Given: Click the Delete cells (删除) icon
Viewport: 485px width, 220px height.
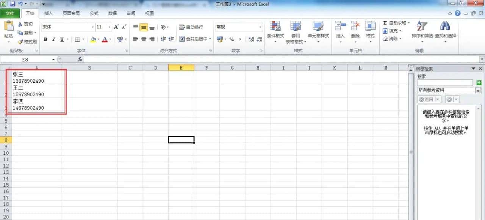Looking at the screenshot, I should point(355,26).
